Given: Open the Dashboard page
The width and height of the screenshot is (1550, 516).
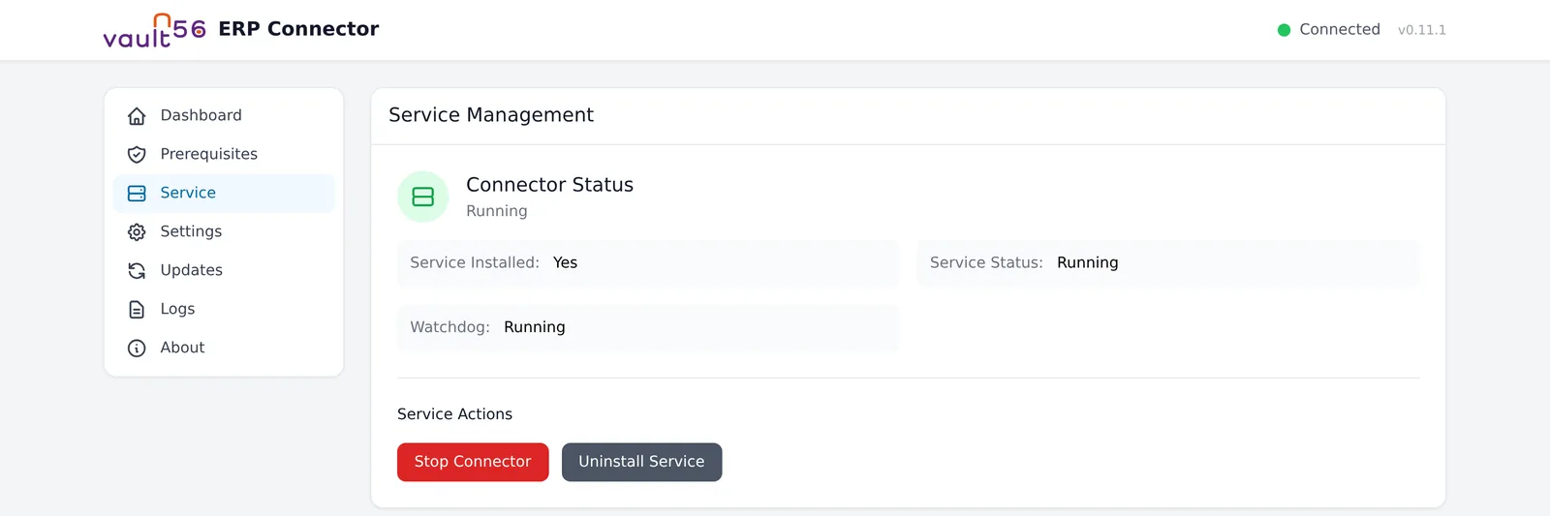Looking at the screenshot, I should pyautogui.click(x=224, y=116).
